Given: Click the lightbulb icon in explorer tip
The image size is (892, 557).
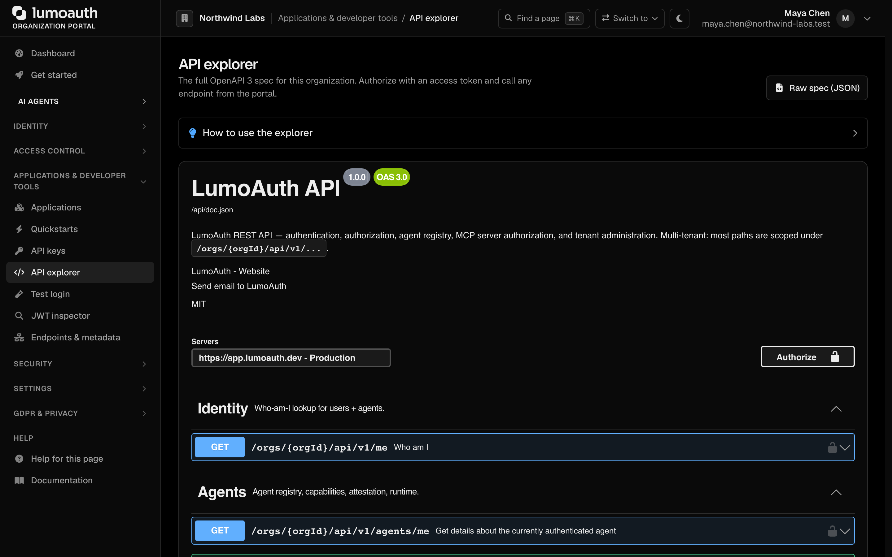Looking at the screenshot, I should click(192, 133).
